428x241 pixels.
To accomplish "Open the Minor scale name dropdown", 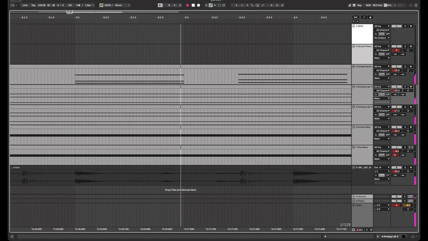I will (122, 5).
